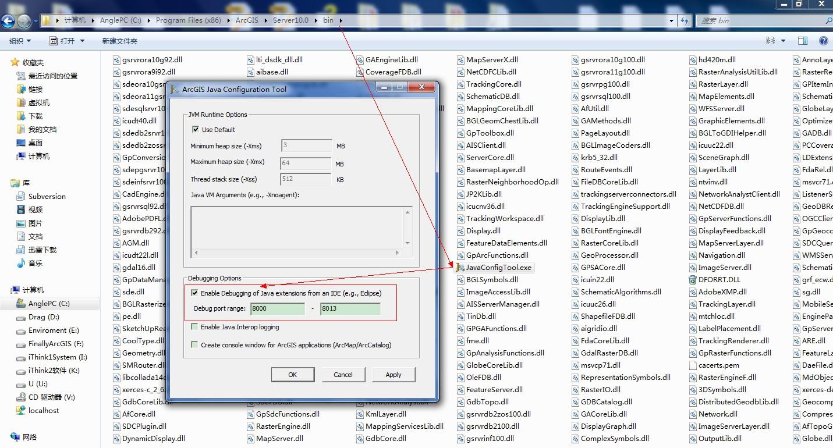
Task: Go to AnglePC (C:) in the address bar
Action: [x=120, y=20]
